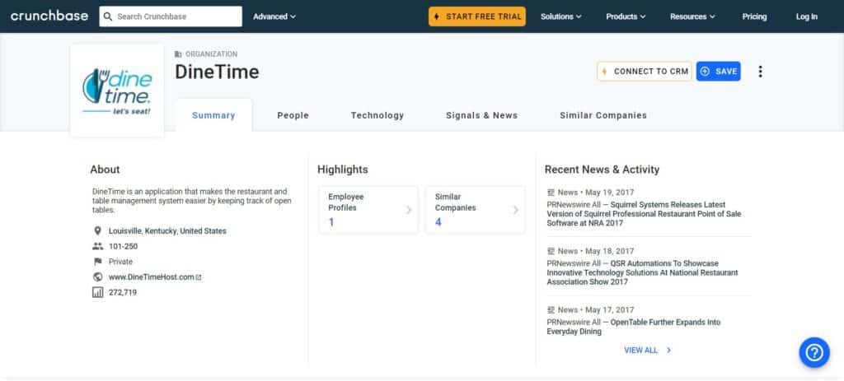
Task: Click the organization building icon
Action: (178, 54)
